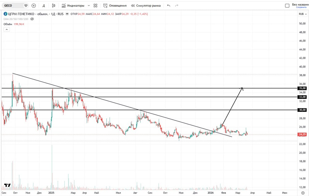
Task: Open chart settings gear at the scale corner
Action: click(303, 193)
